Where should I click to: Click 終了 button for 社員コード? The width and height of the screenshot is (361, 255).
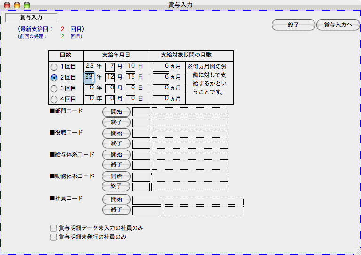pyautogui.click(x=116, y=210)
